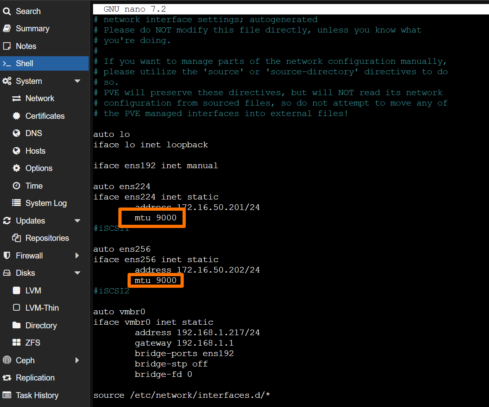Place cursor on ens224 mtu 9000 line

pyautogui.click(x=156, y=218)
